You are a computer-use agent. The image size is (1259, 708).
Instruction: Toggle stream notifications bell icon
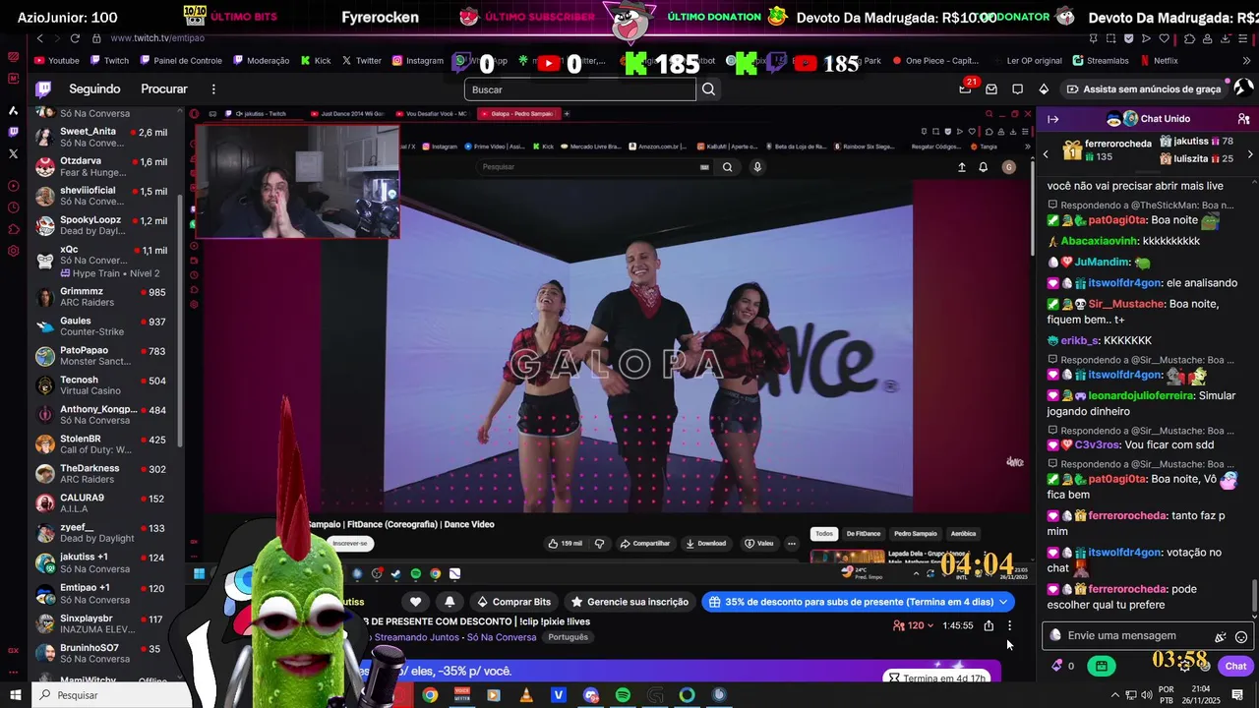[450, 602]
